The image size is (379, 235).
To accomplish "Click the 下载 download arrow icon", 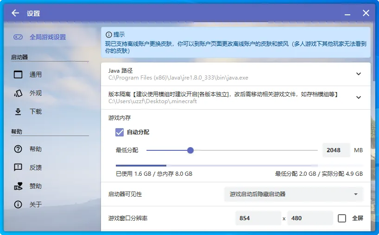I will [18, 111].
